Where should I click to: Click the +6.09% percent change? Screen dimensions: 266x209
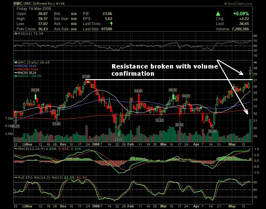(241, 13)
